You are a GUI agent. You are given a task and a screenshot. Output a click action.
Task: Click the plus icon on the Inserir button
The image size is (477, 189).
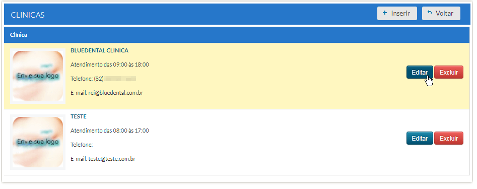tap(385, 13)
